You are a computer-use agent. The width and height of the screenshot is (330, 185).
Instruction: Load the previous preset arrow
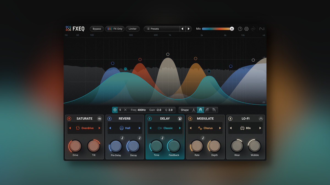(183, 29)
